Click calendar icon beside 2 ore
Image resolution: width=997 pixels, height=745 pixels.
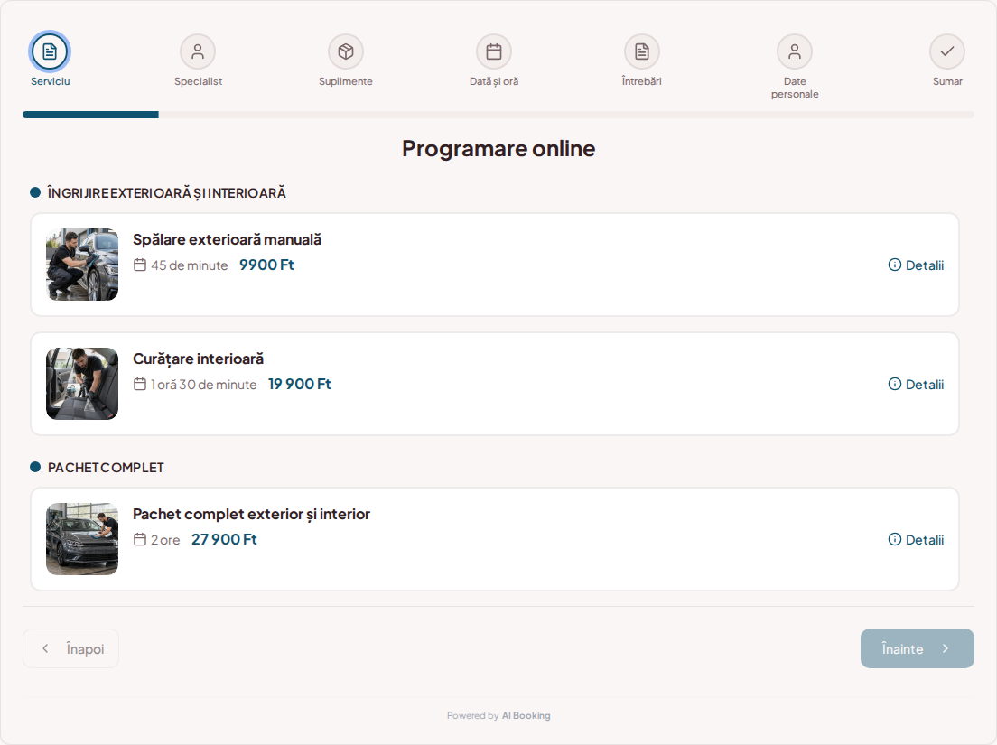pos(140,540)
